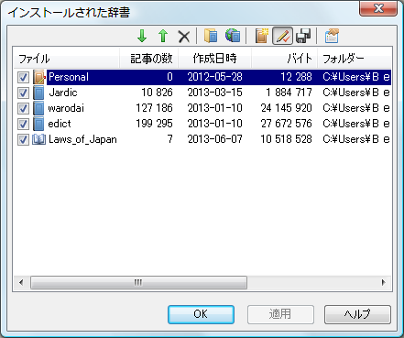Select the warodai row name
The height and width of the screenshot is (338, 404).
[66, 108]
